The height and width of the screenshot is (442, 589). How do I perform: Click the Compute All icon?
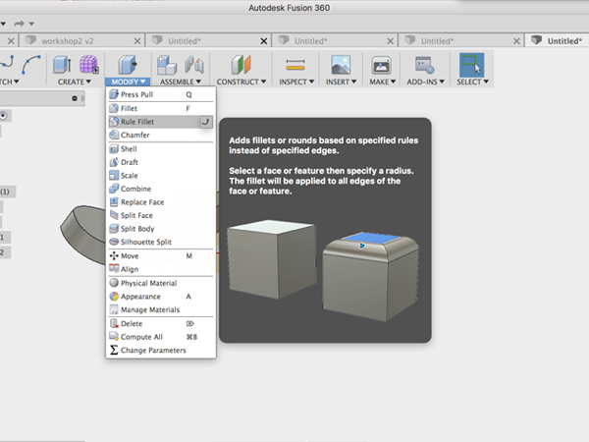point(114,337)
